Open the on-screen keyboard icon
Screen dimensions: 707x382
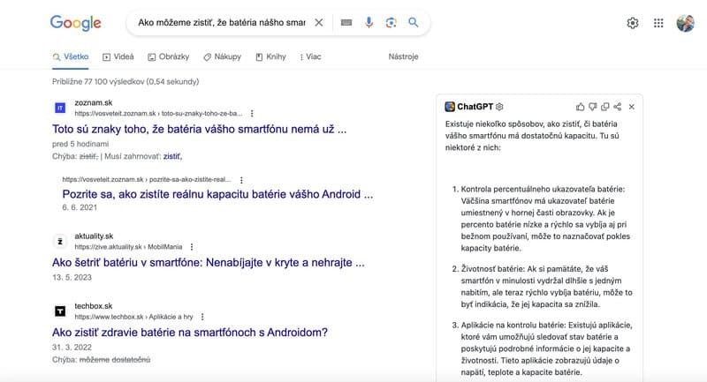pos(346,23)
